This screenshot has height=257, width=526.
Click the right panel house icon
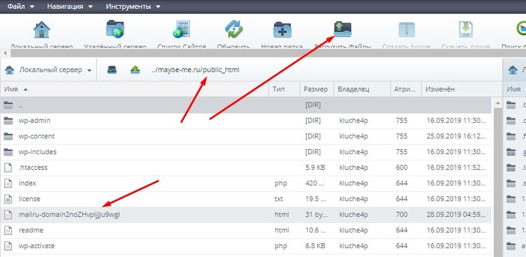(513, 70)
